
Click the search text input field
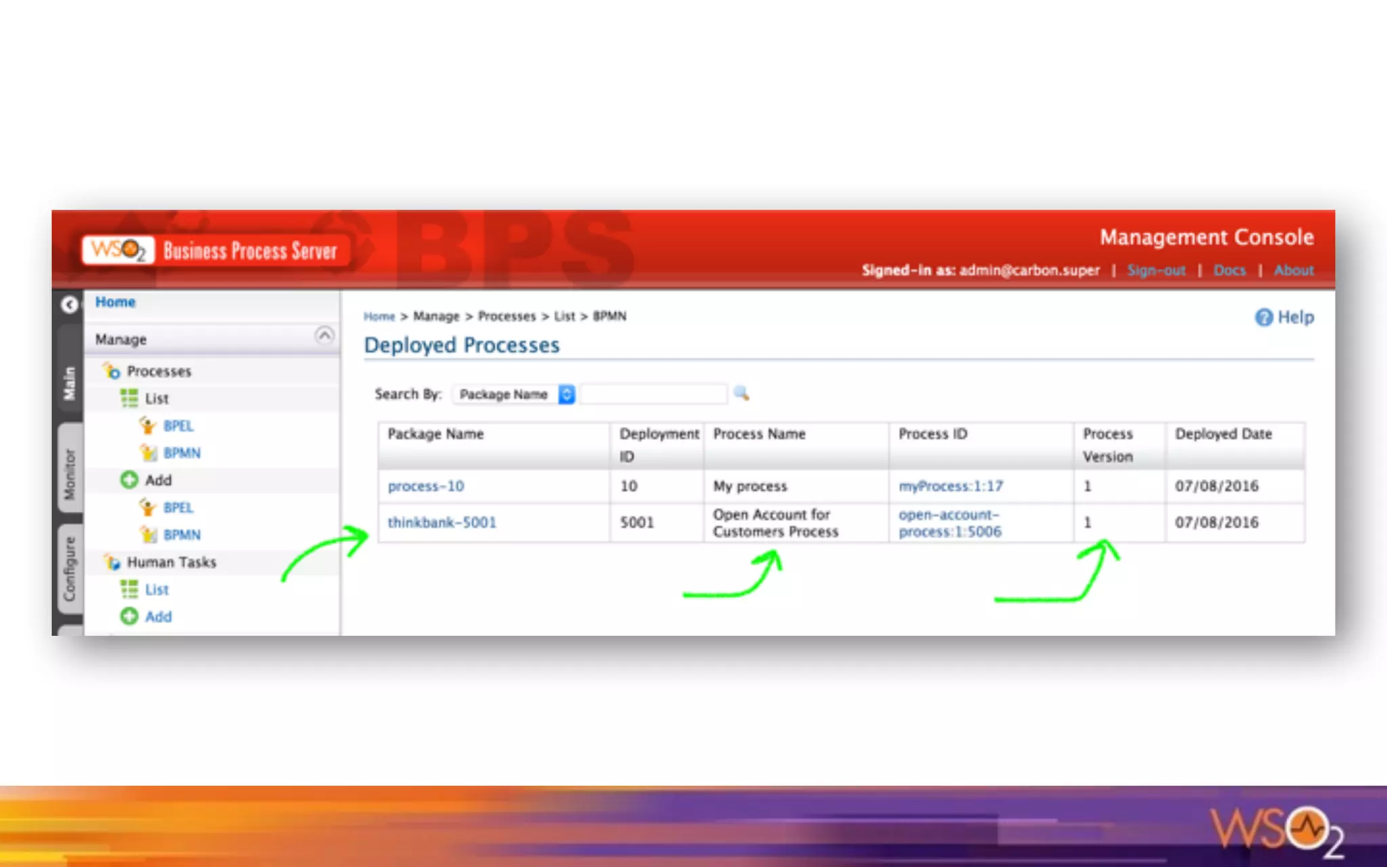click(x=654, y=394)
